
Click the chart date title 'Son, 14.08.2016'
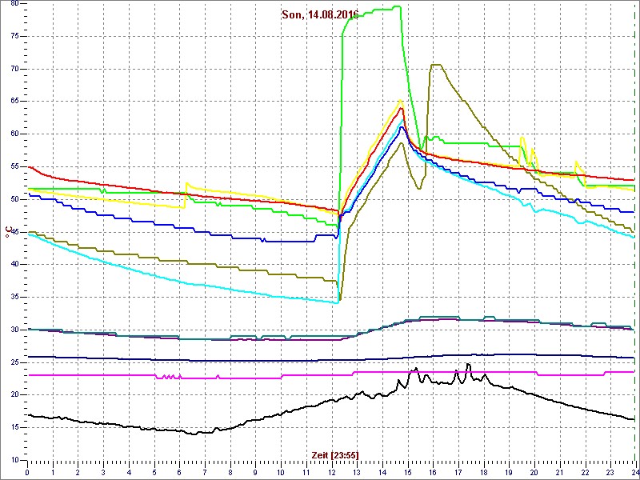pos(319,15)
